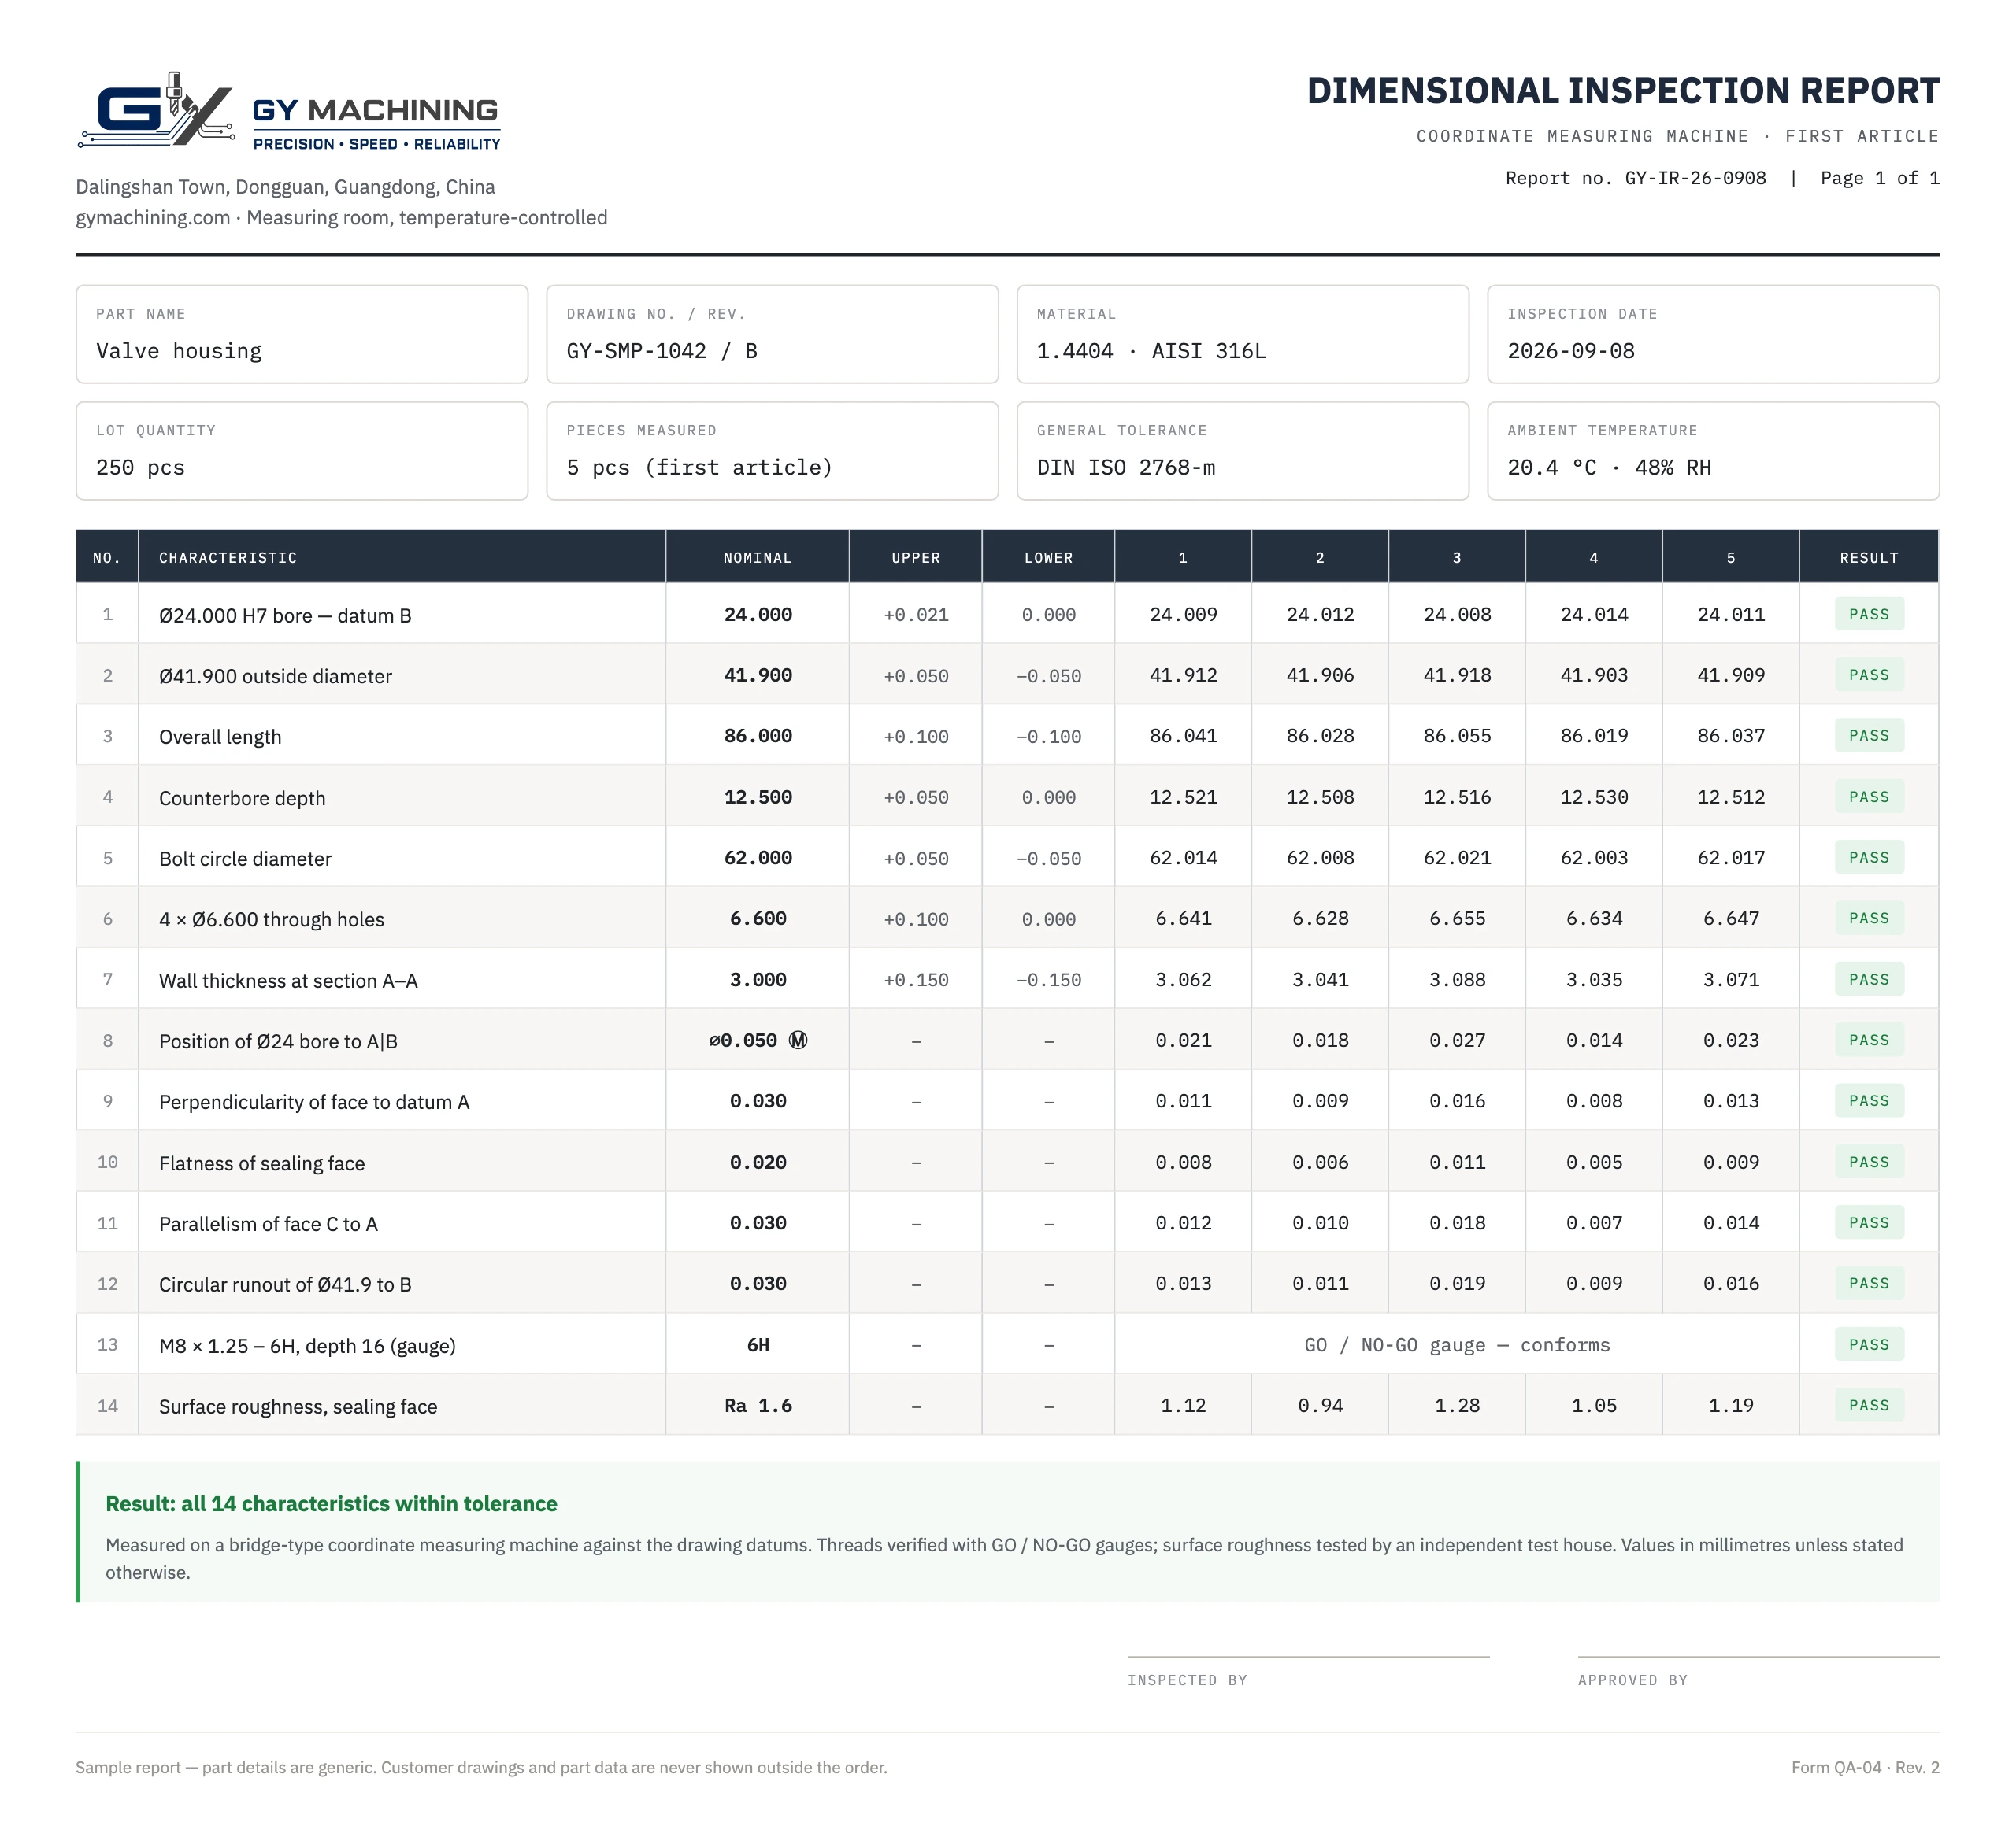Click 'Wall thickness at section A–A'
The image size is (2016, 1826).
click(x=288, y=981)
